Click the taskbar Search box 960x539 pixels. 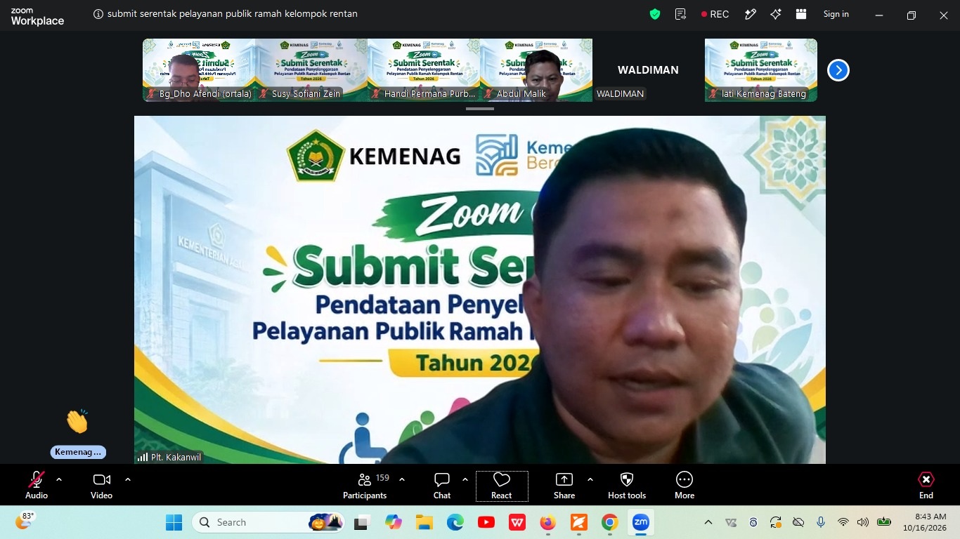[x=268, y=522]
